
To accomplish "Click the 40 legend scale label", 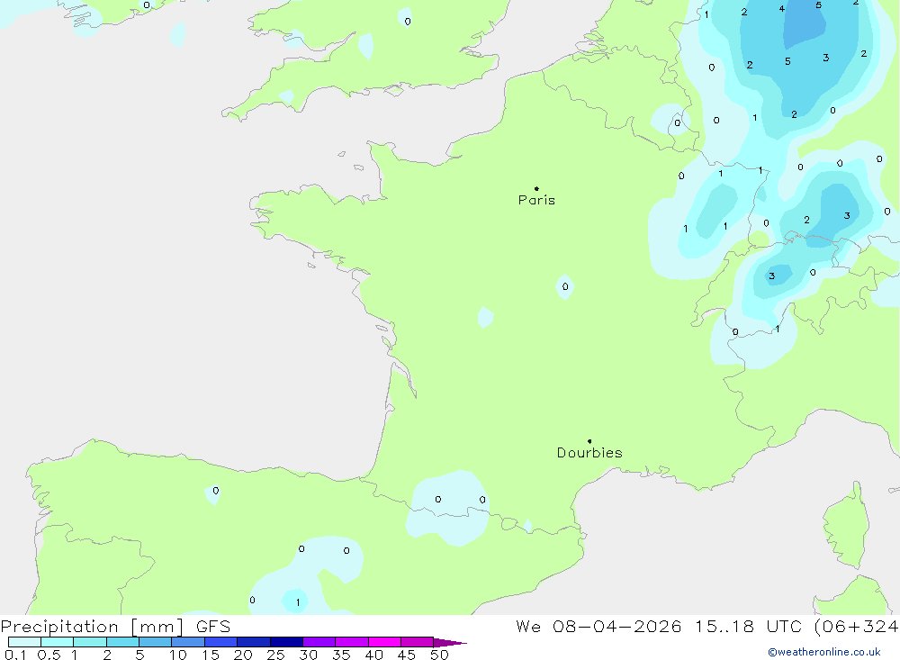I will tap(373, 655).
